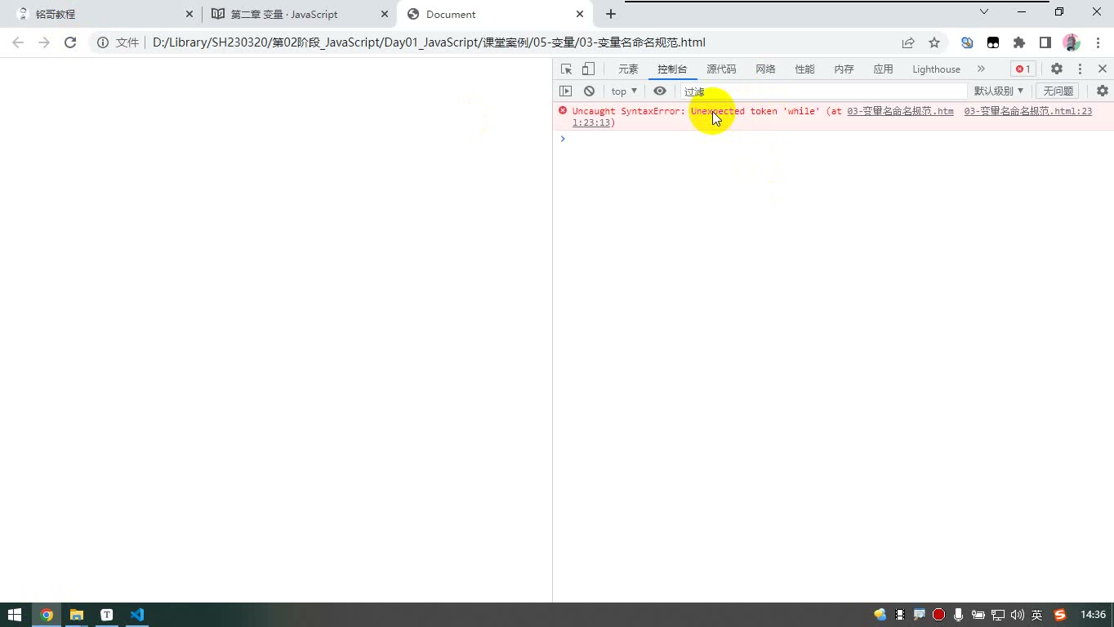Focus the 过滤 console filter field
1114x627 pixels.
point(823,91)
